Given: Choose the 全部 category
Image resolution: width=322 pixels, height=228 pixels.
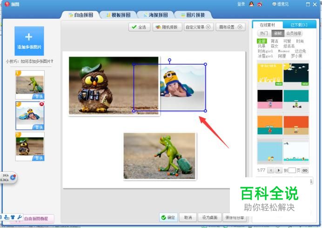Looking at the screenshot, I should [x=262, y=41].
